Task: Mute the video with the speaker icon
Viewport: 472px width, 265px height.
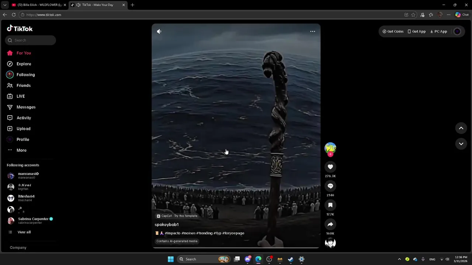Action: [x=159, y=31]
